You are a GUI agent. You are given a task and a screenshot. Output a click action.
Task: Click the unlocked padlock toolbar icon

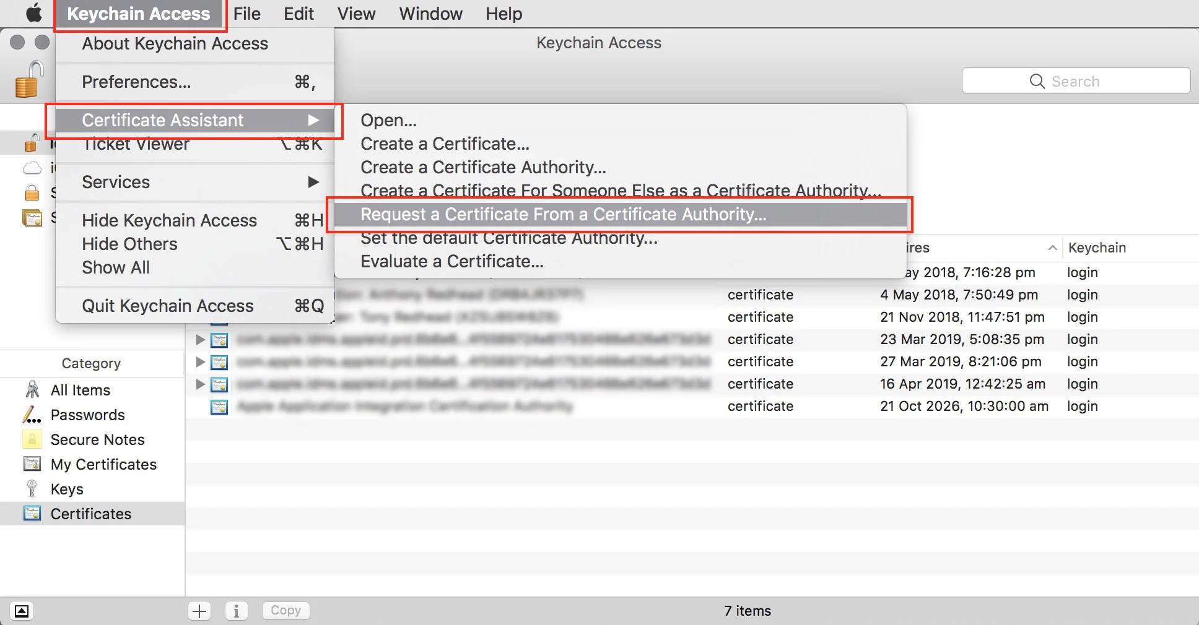click(x=29, y=79)
